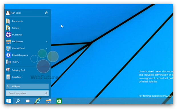
Task: Click the Search everywhere field
Action: pos(27,93)
